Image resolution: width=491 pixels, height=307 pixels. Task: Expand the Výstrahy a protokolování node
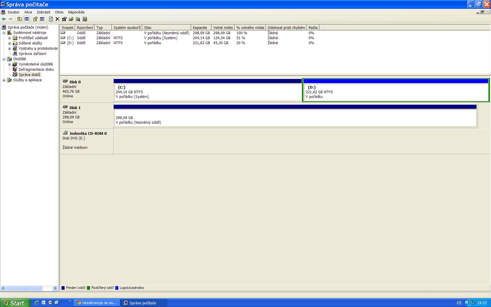pyautogui.click(x=10, y=49)
